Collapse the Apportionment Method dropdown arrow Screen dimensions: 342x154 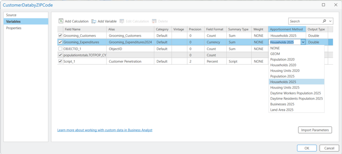(x=303, y=42)
